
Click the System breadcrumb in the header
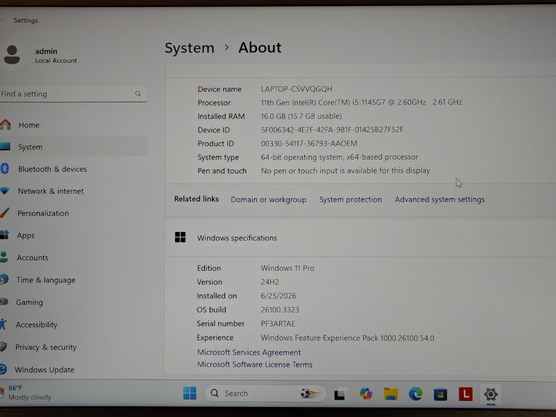pyautogui.click(x=189, y=48)
